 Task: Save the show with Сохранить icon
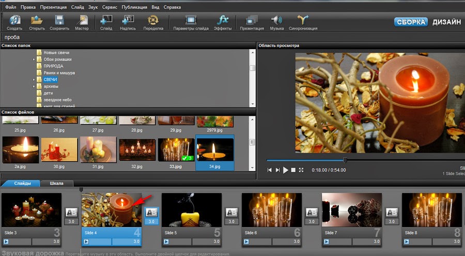pos(59,20)
